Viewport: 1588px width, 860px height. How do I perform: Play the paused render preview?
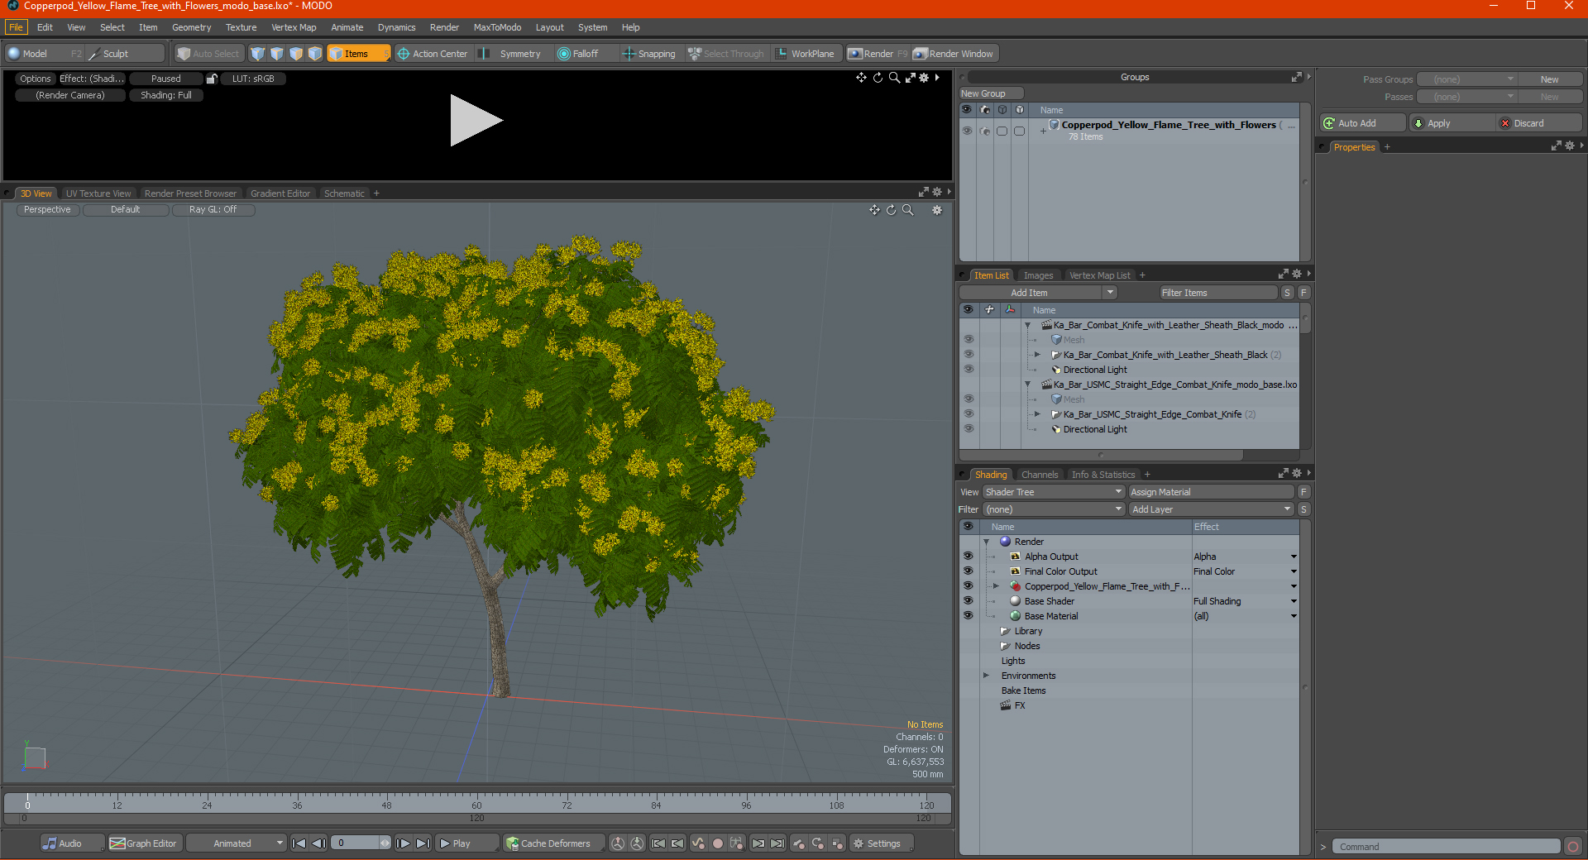click(476, 121)
